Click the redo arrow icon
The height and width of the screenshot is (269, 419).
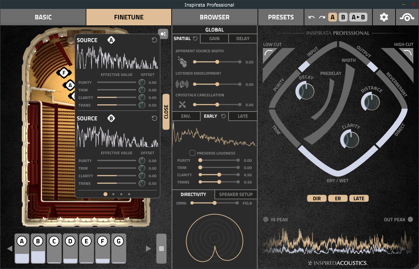pos(322,17)
